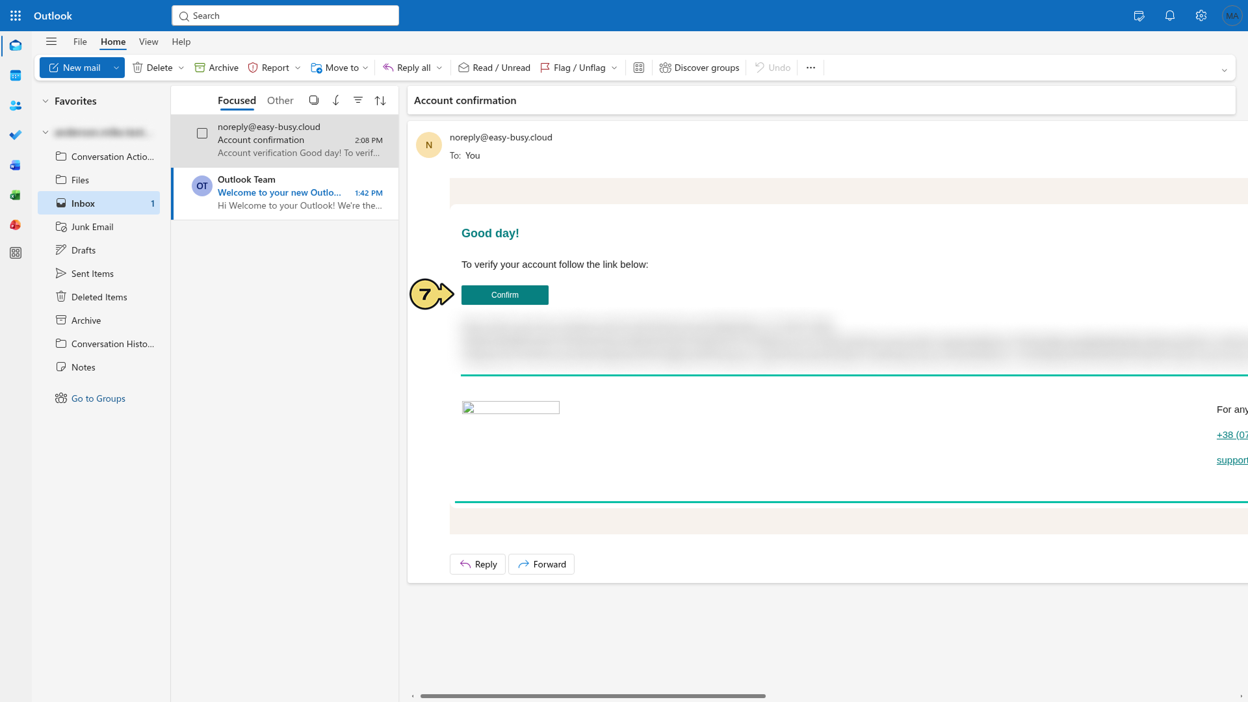The width and height of the screenshot is (1248, 702).
Task: Open Excel from the left app rail
Action: (16, 195)
